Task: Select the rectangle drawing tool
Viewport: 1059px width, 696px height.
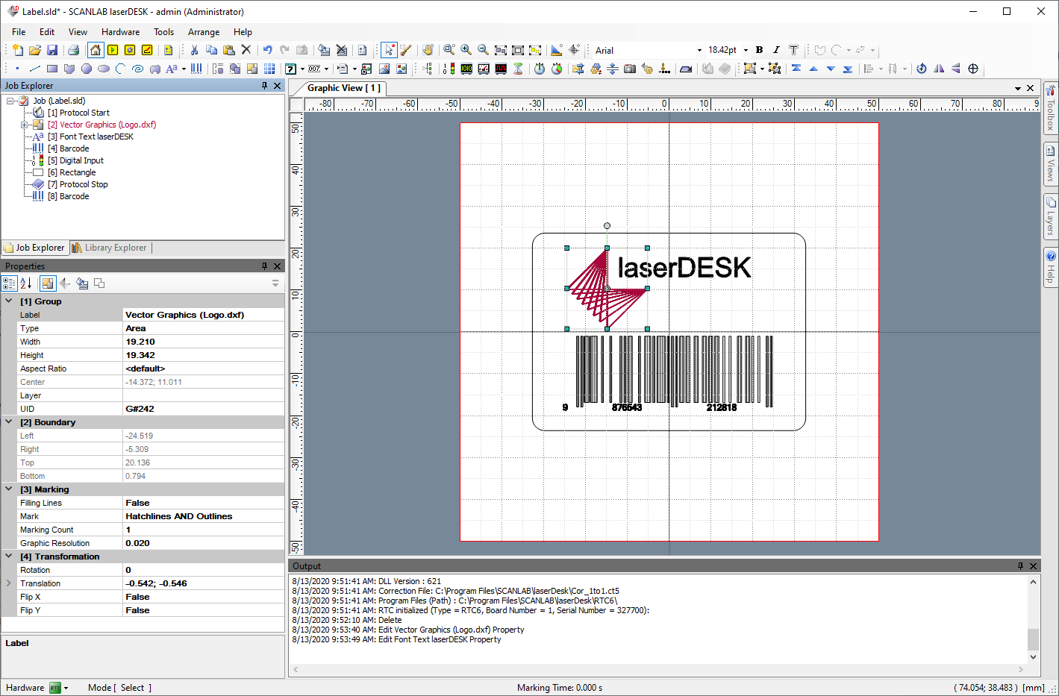Action: pyautogui.click(x=51, y=69)
